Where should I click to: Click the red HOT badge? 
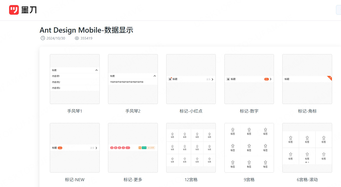[x=128, y=148]
